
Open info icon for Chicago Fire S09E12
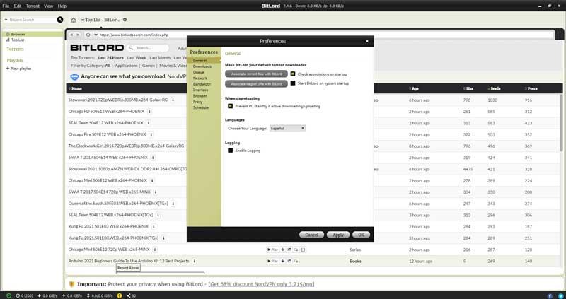151,134
